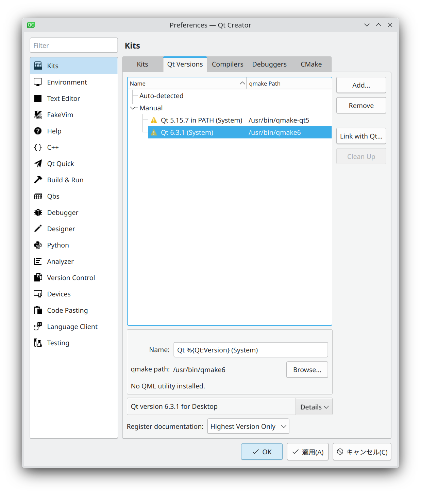Click the Link with Qt... button
Viewport: 421px width, 494px height.
click(x=361, y=136)
